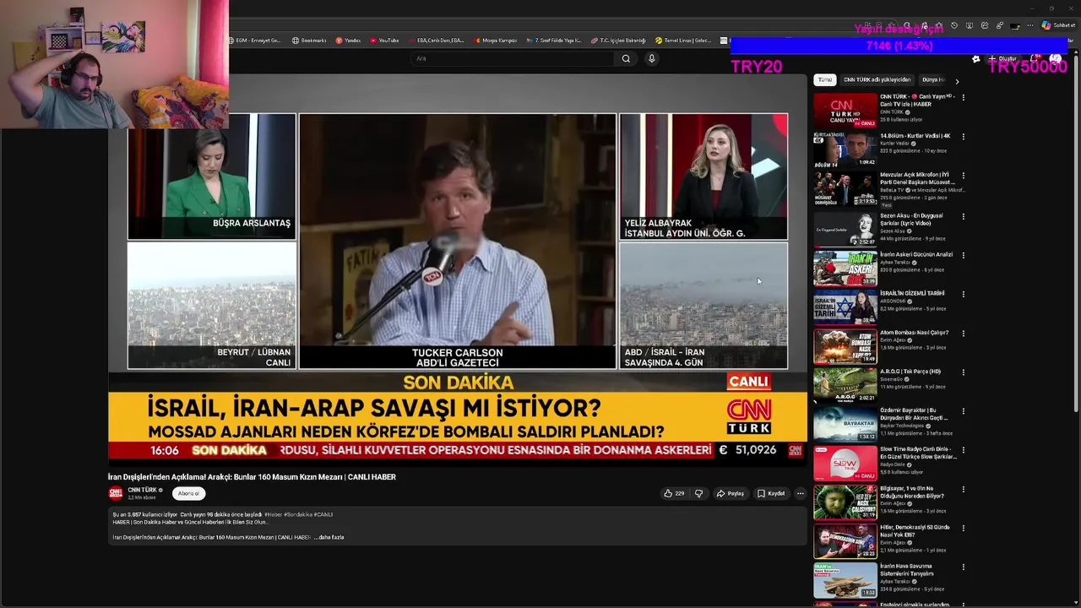Open options for 'İran'ın Hava Savunma' video
The width and height of the screenshot is (1081, 608).
click(964, 567)
